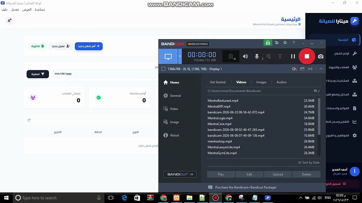Image resolution: width=362 pixels, height=203 pixels.
Task: Open Video settings in Bandicam
Action: 171,109
